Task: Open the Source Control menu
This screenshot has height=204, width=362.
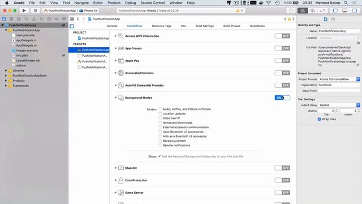Action: [x=152, y=3]
